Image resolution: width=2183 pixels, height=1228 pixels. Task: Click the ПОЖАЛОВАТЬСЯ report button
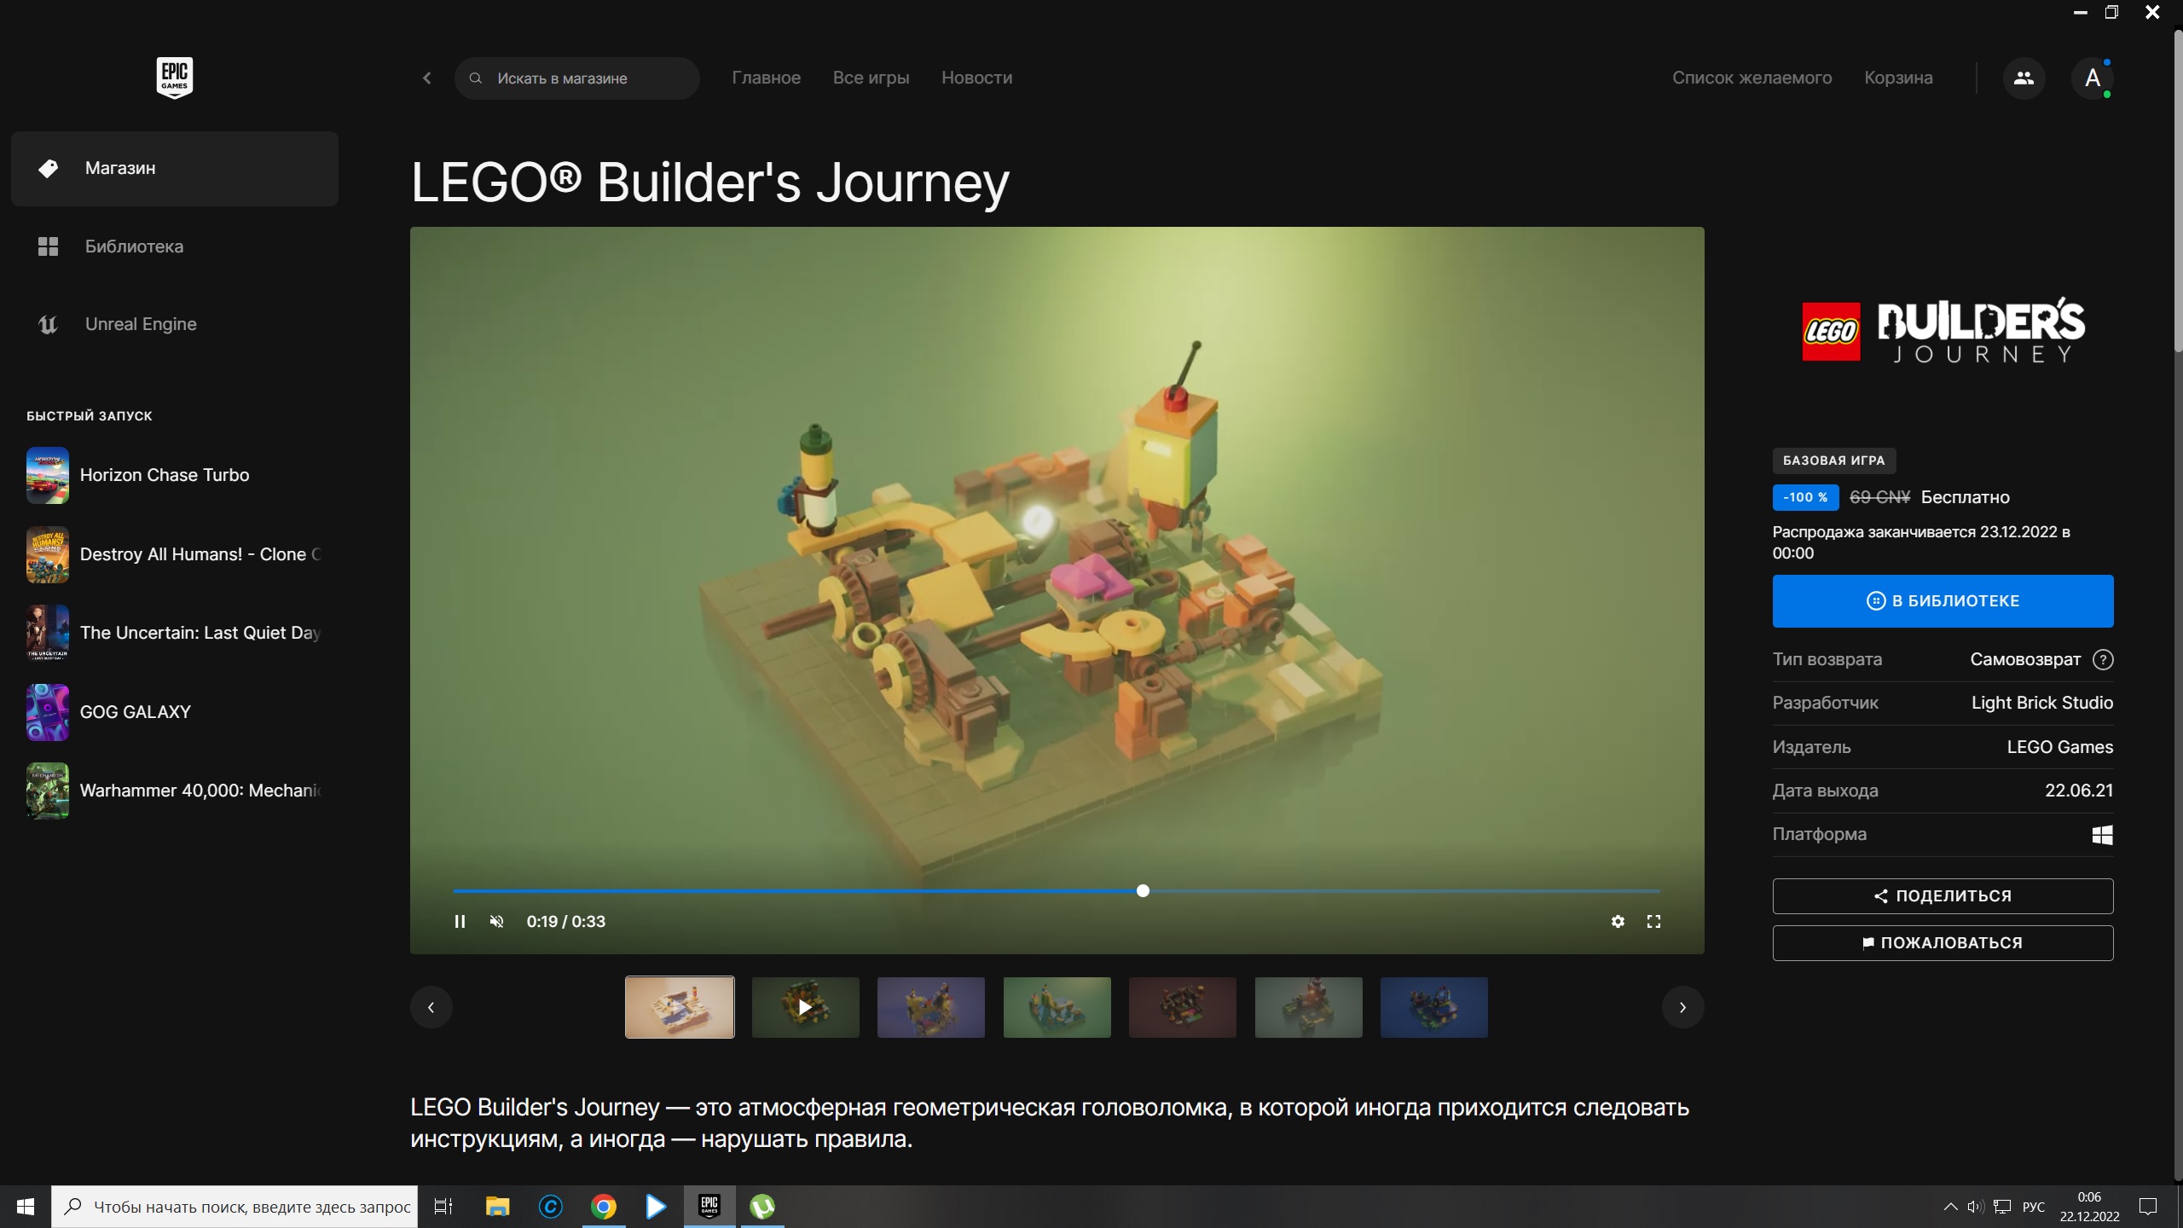click(x=1943, y=942)
